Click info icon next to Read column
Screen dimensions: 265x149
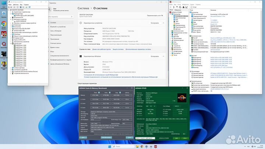point(99,92)
